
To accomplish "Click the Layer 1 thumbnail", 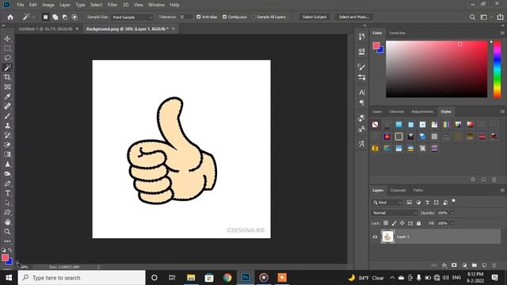I will (x=387, y=237).
